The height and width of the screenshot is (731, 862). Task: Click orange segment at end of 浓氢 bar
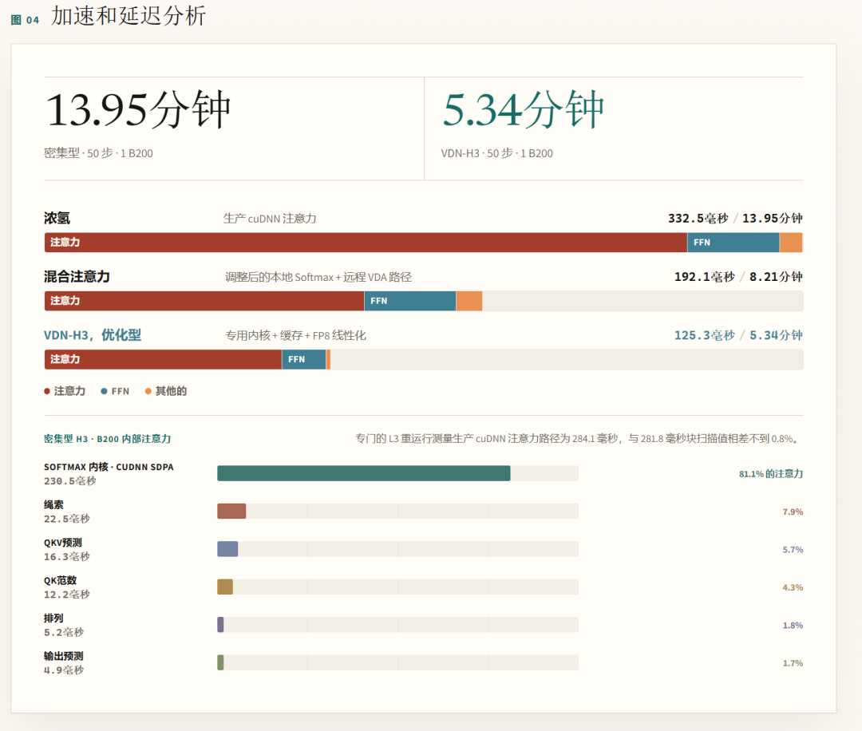[791, 243]
